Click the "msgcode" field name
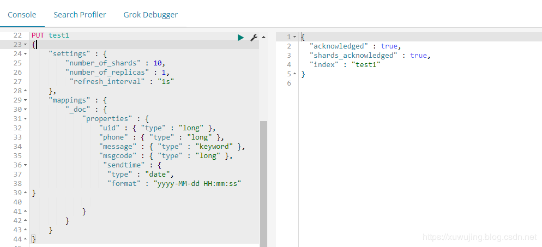Viewport: 542px width, 247px height. coord(118,156)
